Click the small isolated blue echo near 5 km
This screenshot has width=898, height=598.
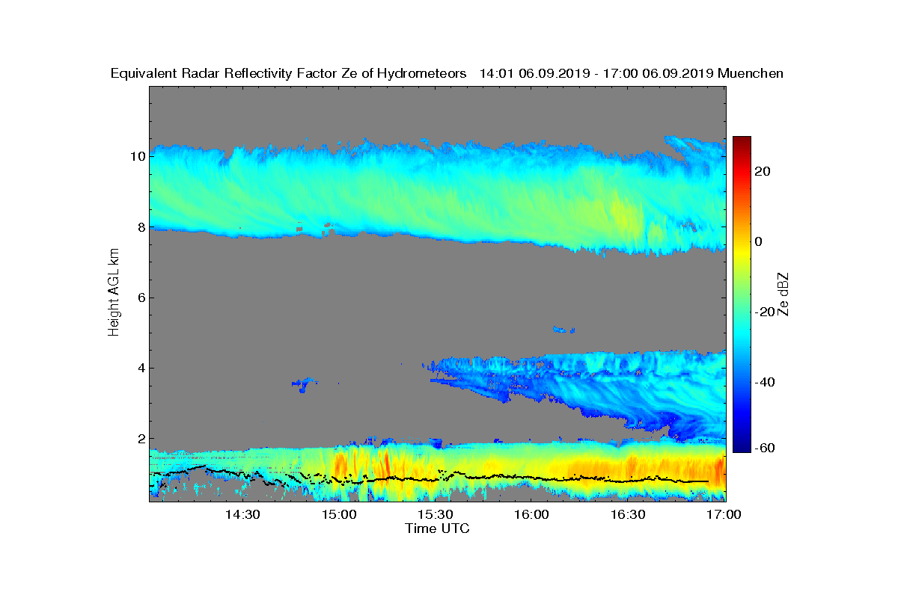563,329
